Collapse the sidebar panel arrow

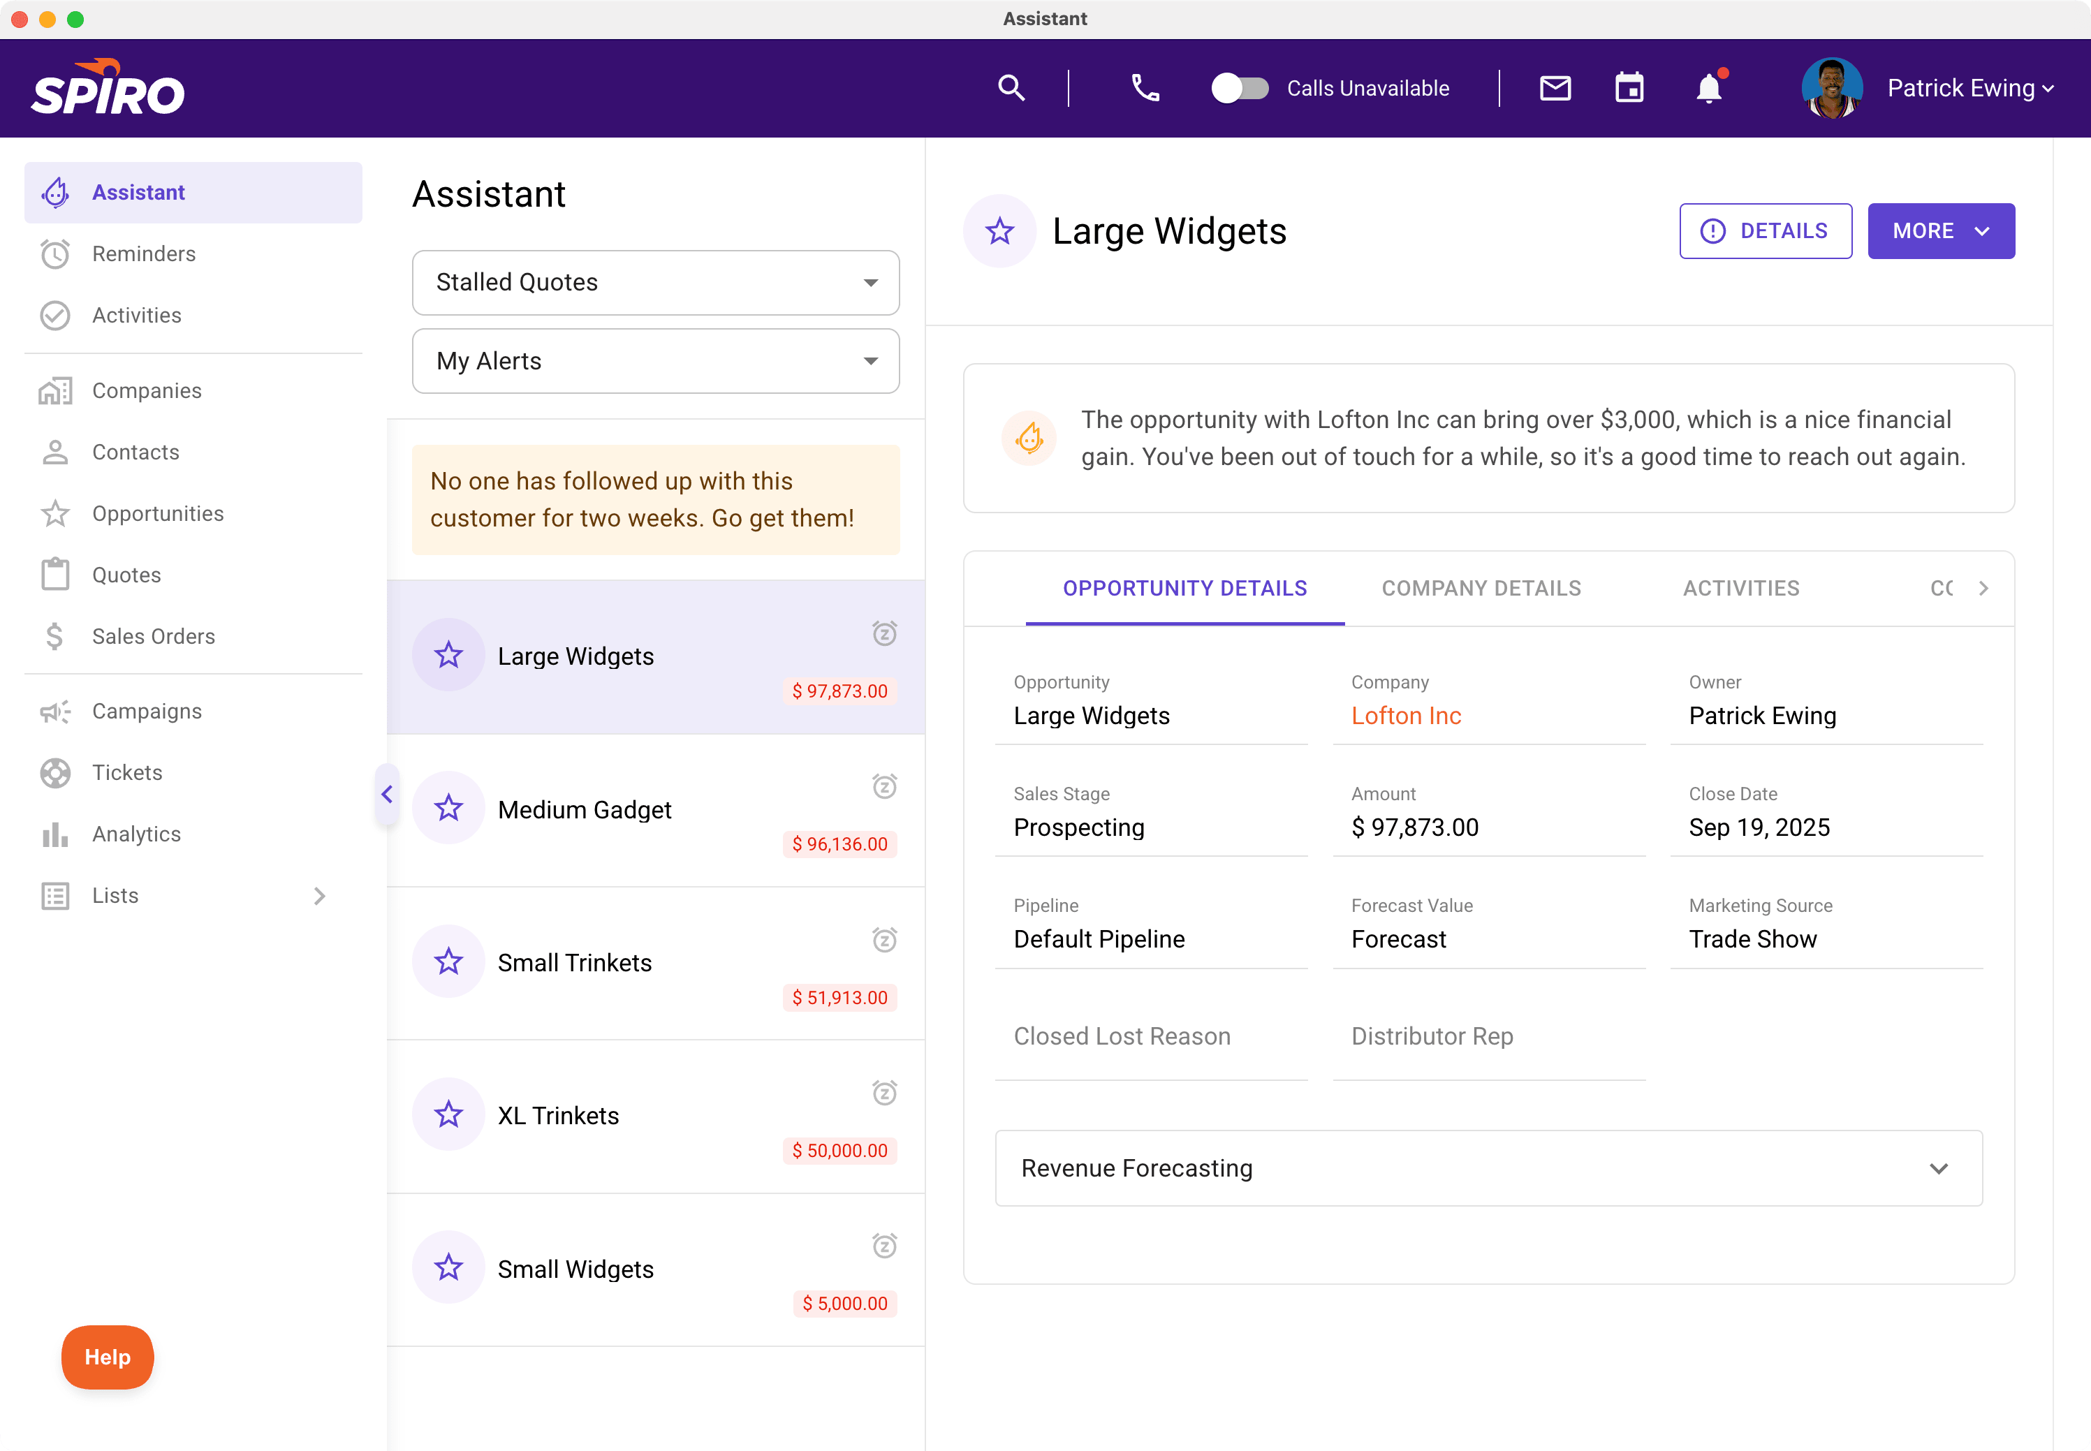(388, 795)
